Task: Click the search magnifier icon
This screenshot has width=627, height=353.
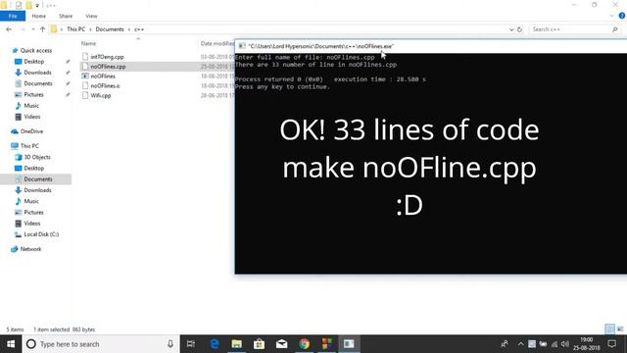Action: click(x=615, y=29)
